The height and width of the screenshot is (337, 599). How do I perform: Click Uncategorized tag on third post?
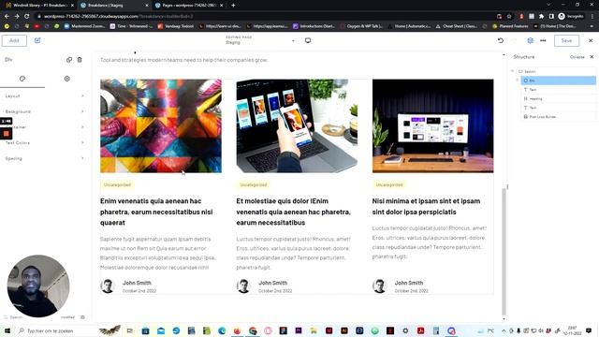click(x=389, y=185)
